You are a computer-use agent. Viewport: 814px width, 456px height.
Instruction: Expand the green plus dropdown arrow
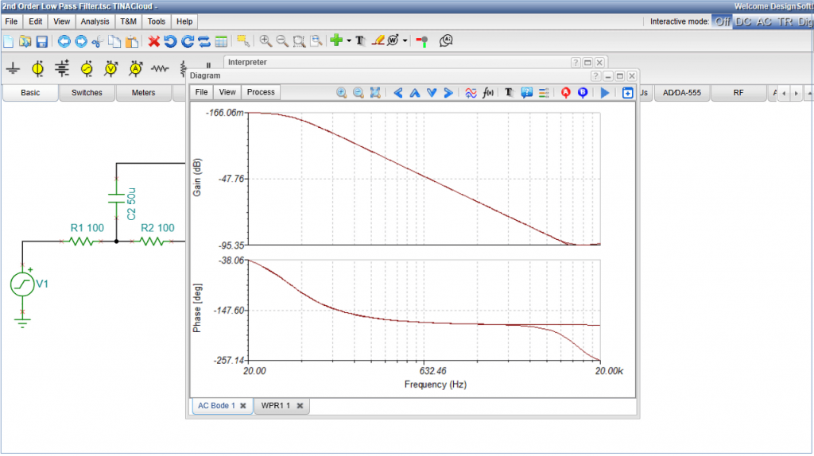(x=348, y=41)
